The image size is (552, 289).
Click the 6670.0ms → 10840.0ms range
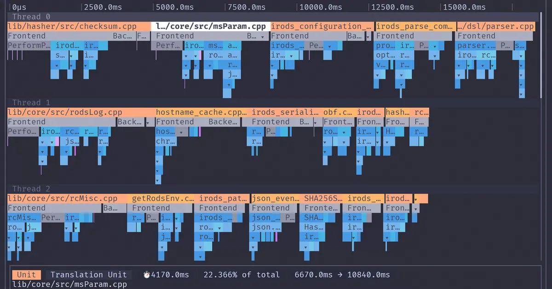pos(342,275)
